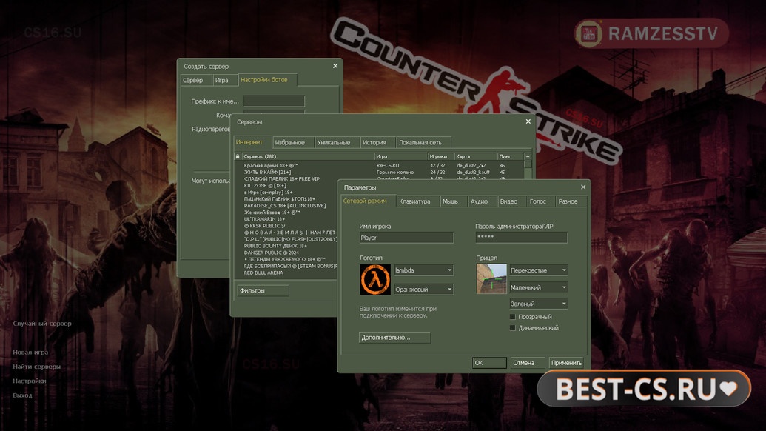The width and height of the screenshot is (766, 431).
Task: Click Найти серверы in the main menu
Action: tap(37, 367)
